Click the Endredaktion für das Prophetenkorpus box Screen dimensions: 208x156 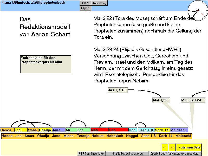(45, 64)
